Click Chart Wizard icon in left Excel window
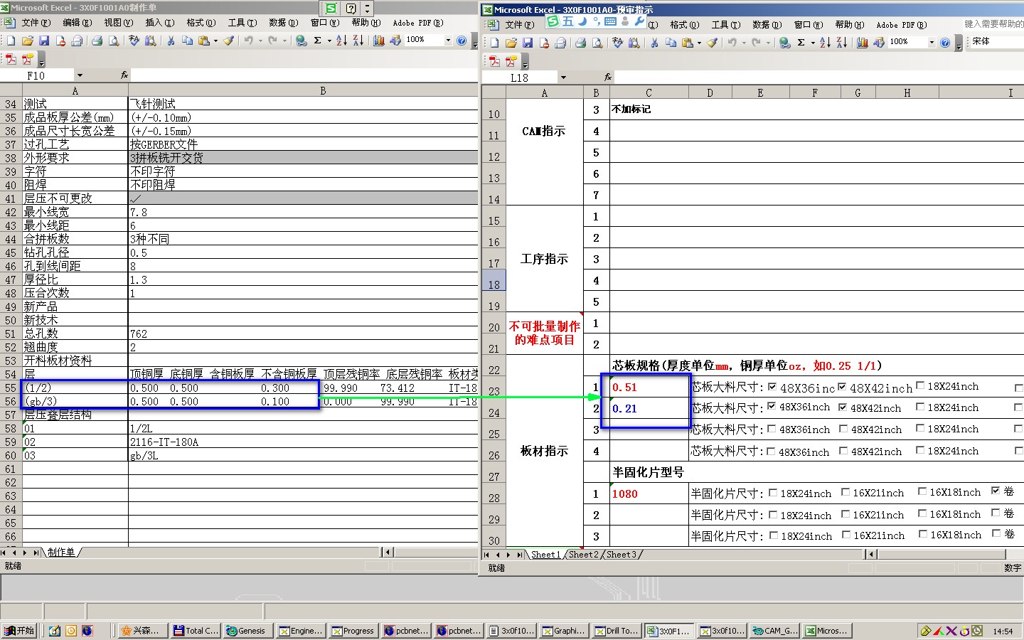This screenshot has width=1024, height=640. point(378,41)
